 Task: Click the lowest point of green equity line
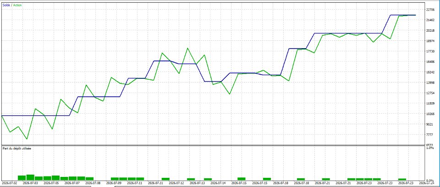click(x=27, y=139)
